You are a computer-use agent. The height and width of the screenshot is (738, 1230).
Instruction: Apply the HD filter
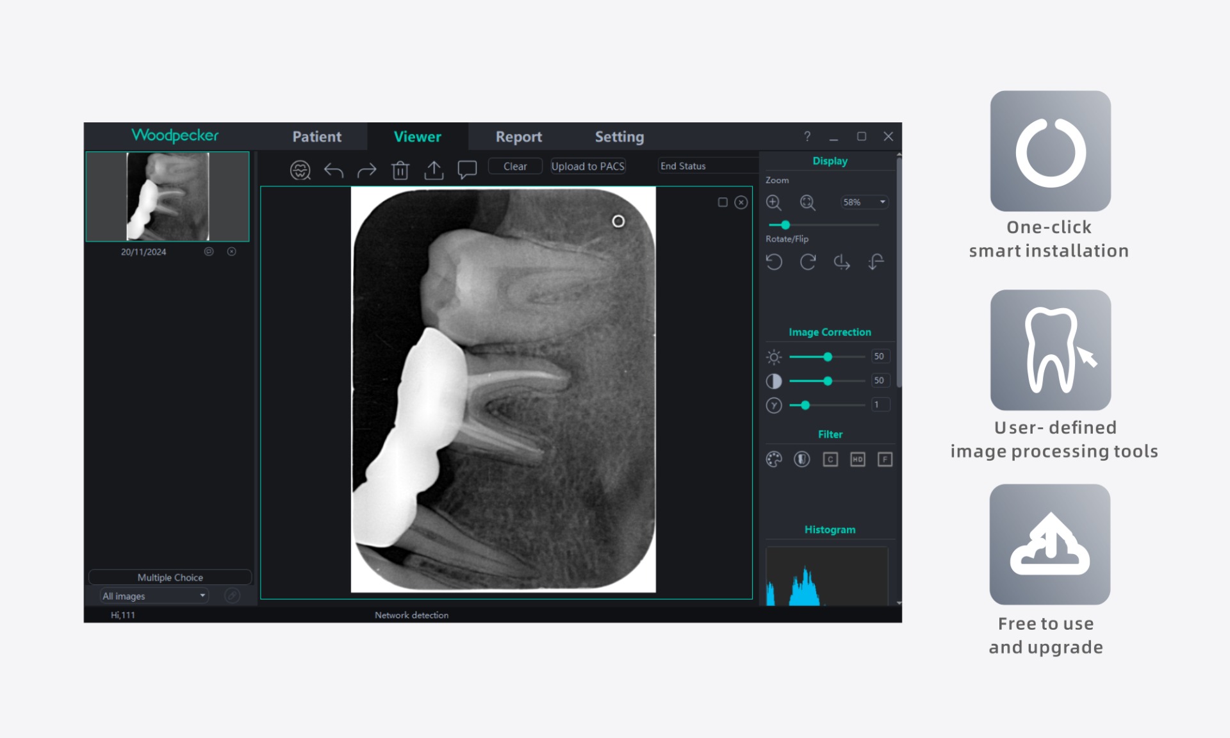coord(857,459)
